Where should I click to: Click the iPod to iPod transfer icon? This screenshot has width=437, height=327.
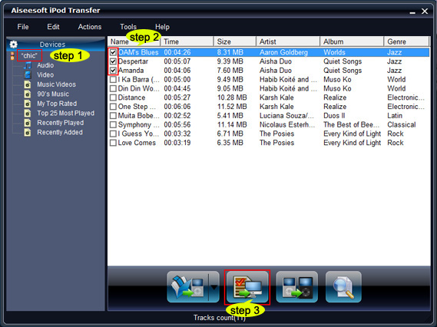(x=296, y=287)
